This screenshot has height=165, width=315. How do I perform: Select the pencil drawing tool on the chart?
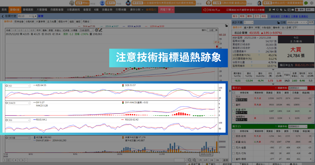[101, 30]
